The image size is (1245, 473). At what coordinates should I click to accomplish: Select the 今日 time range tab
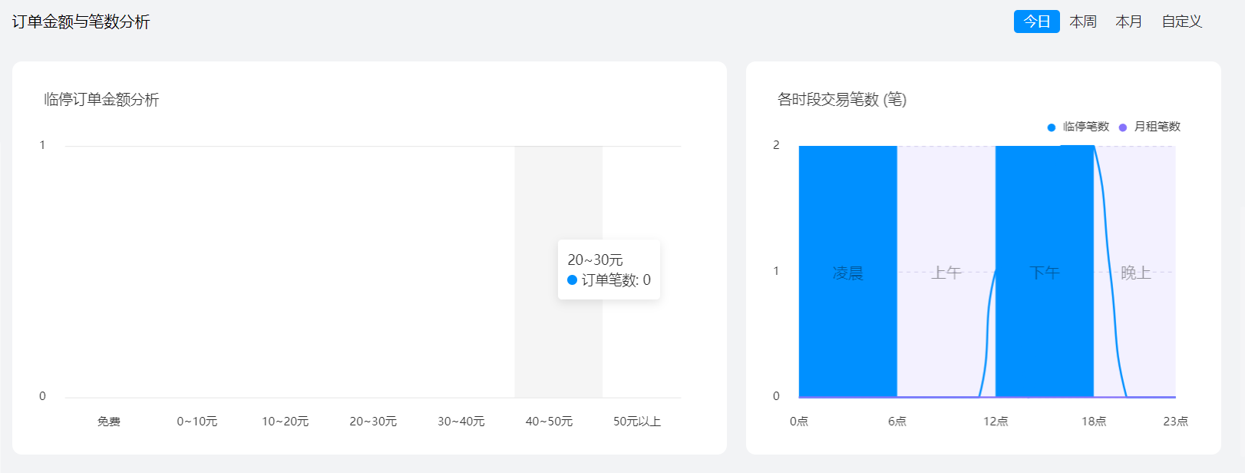click(1036, 21)
